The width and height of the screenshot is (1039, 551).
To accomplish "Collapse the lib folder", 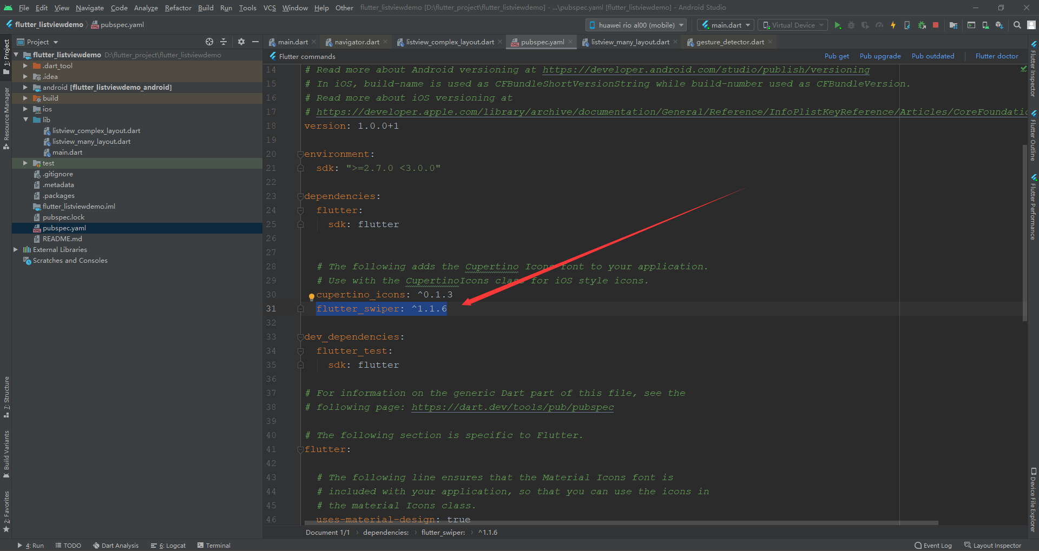I will [x=25, y=120].
